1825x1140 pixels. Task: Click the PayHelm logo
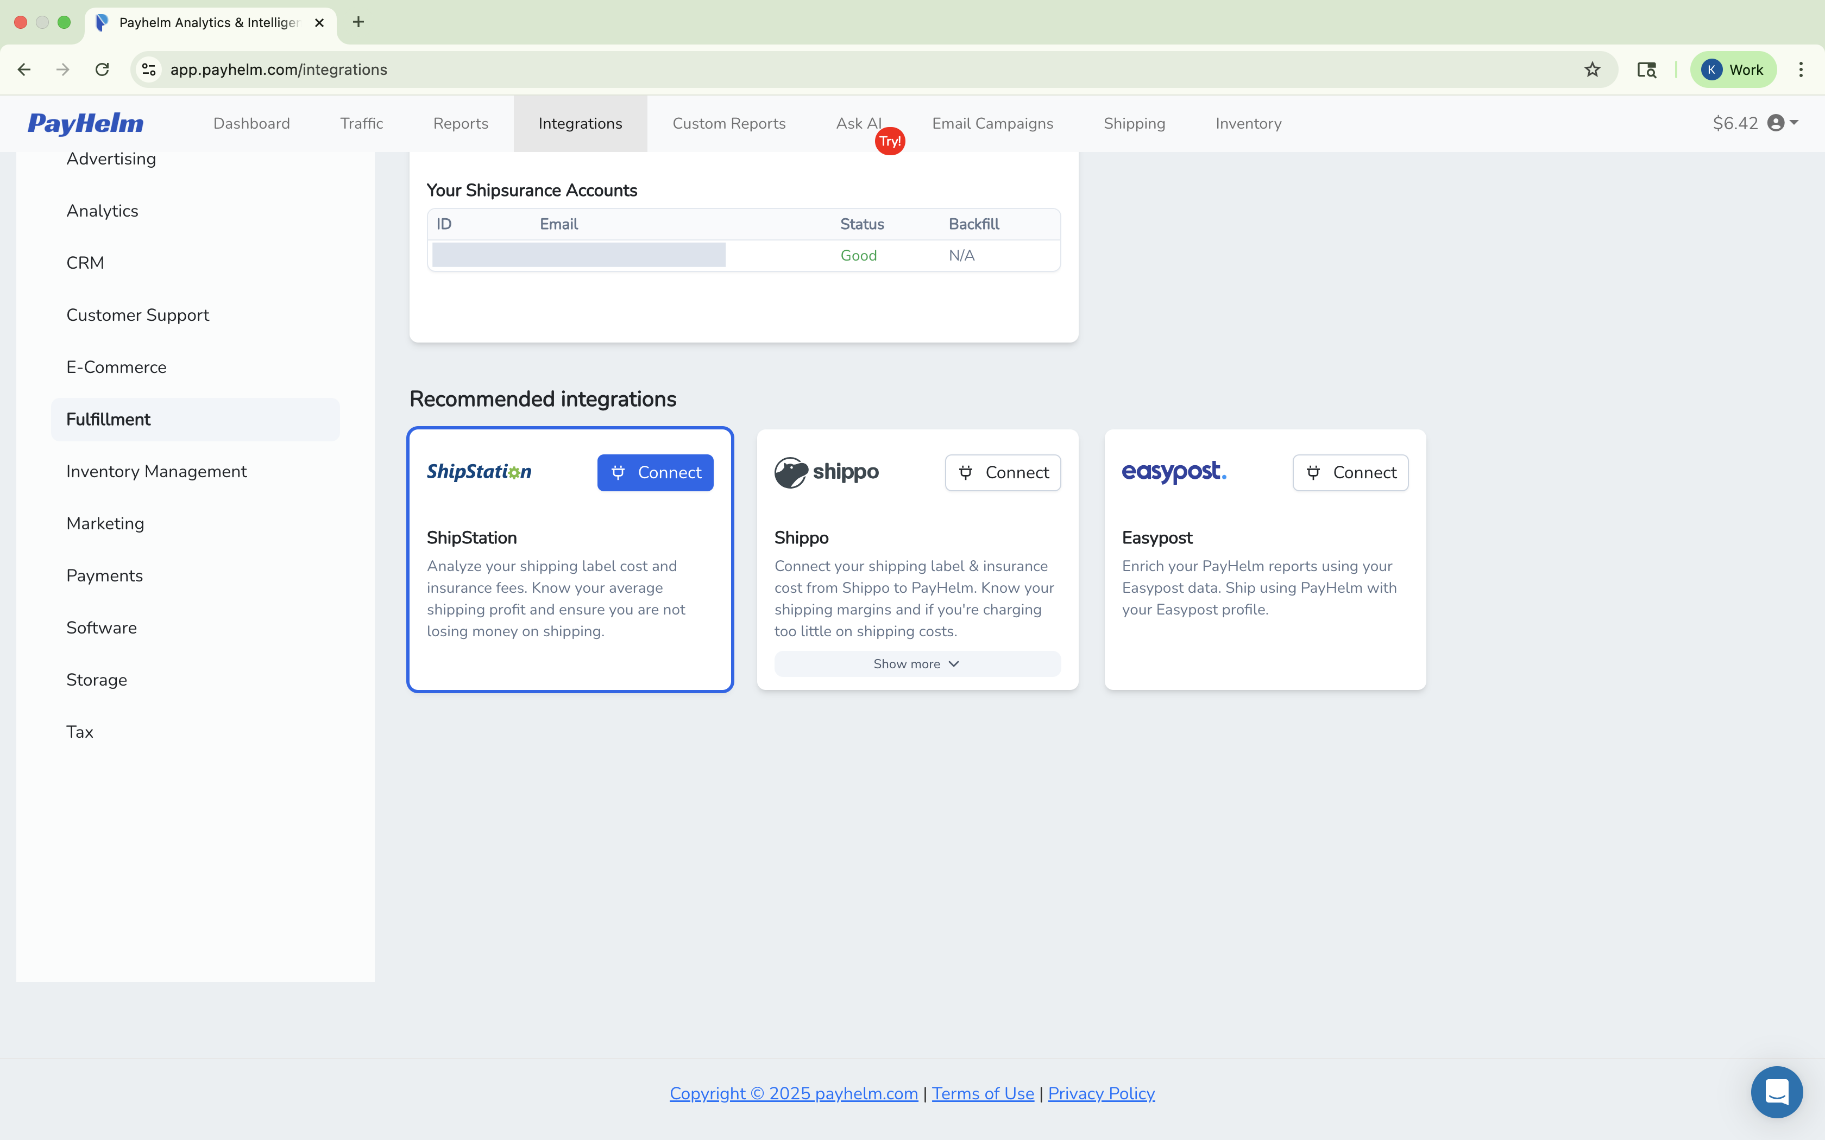coord(85,123)
